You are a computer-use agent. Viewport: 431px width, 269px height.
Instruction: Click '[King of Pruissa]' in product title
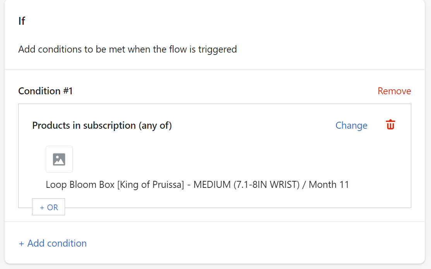(x=151, y=185)
